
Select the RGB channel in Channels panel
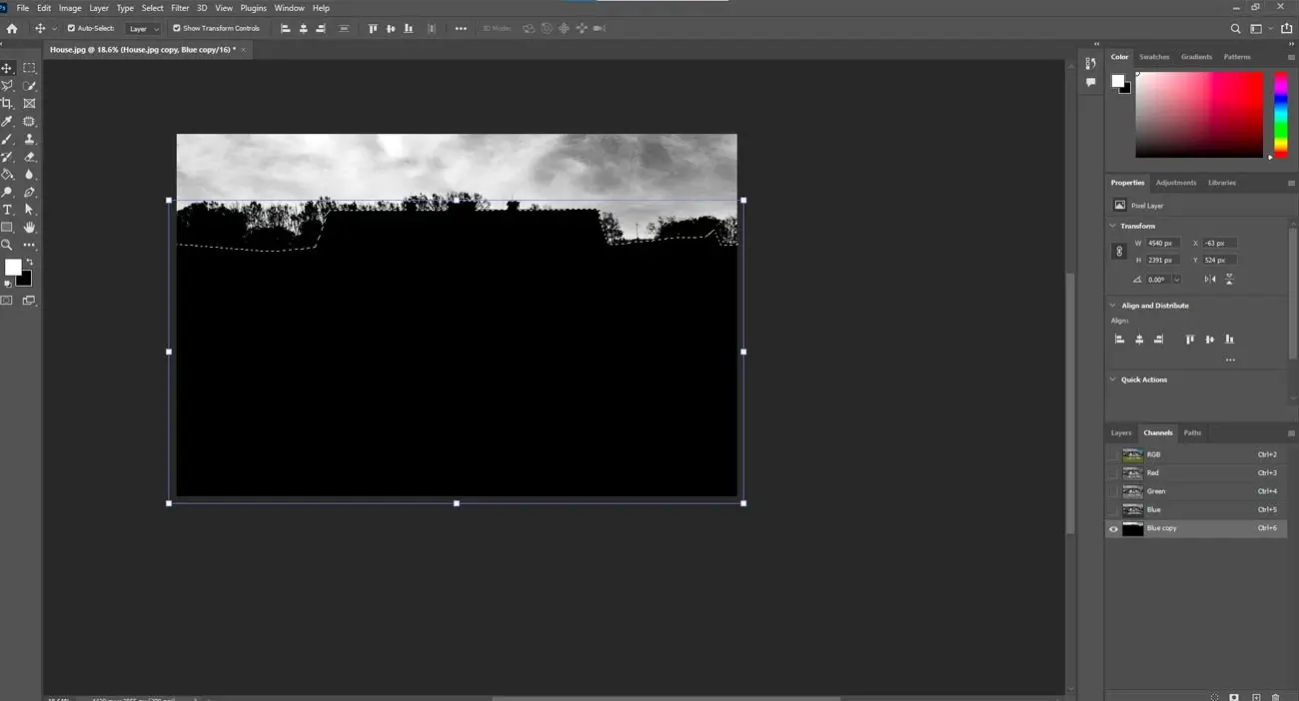(x=1154, y=454)
